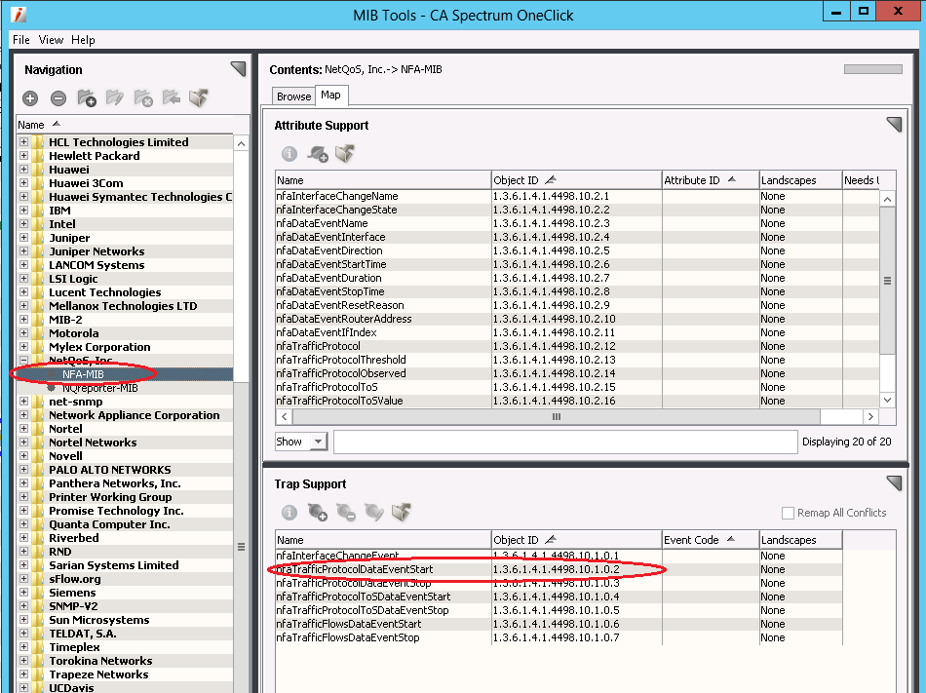Viewport: 926px width, 693px height.
Task: Click the add trap mapping icon
Action: pos(318,513)
